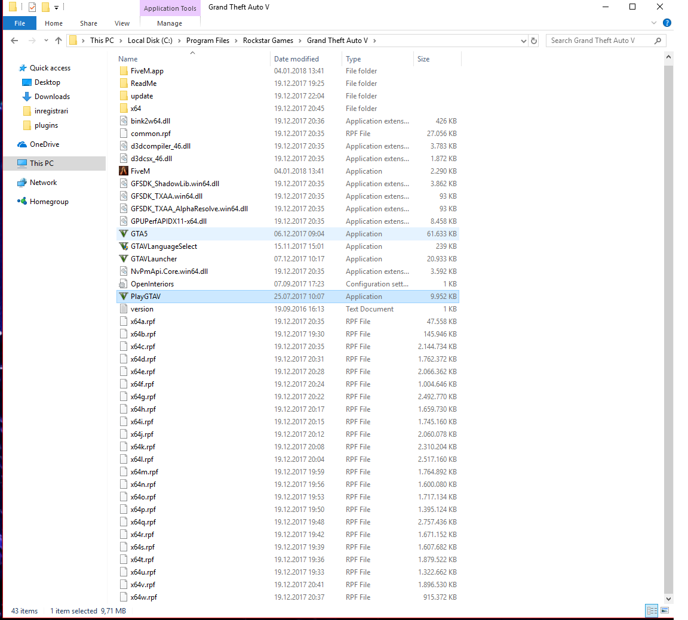Switch to Details view layout
This screenshot has width=688, height=620.
click(652, 610)
